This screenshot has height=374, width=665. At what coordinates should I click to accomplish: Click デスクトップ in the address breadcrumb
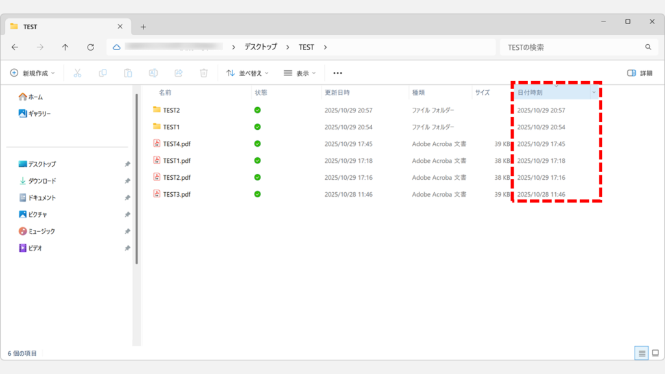pyautogui.click(x=260, y=47)
